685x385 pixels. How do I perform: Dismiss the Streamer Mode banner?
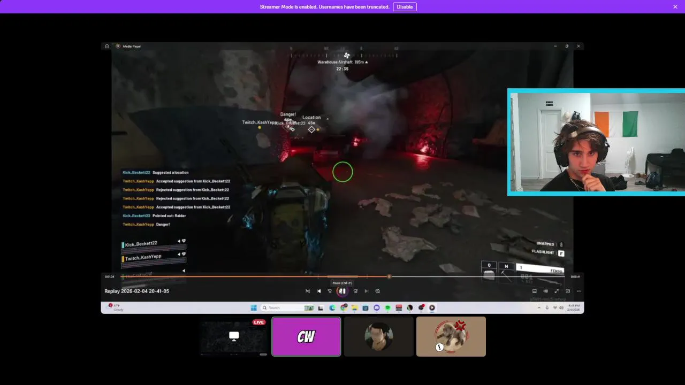pyautogui.click(x=675, y=7)
